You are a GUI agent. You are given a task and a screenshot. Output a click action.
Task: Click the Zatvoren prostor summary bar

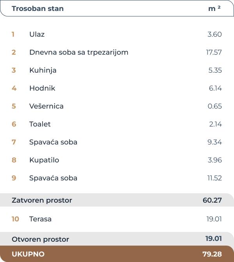(x=117, y=200)
